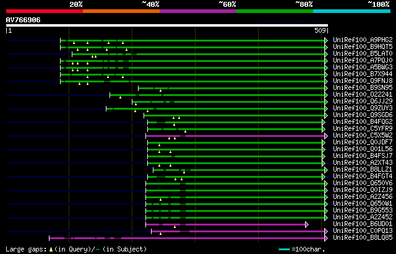Open the UniRef100_Q0IZJ9 hit label
This screenshot has height=254, width=396.
(x=363, y=190)
